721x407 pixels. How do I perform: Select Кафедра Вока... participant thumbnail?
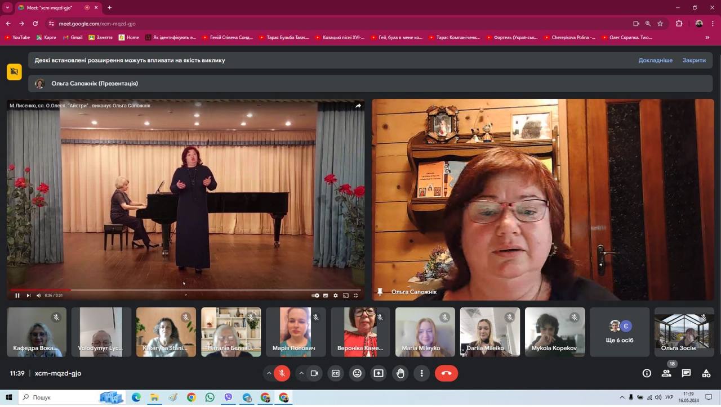click(37, 332)
